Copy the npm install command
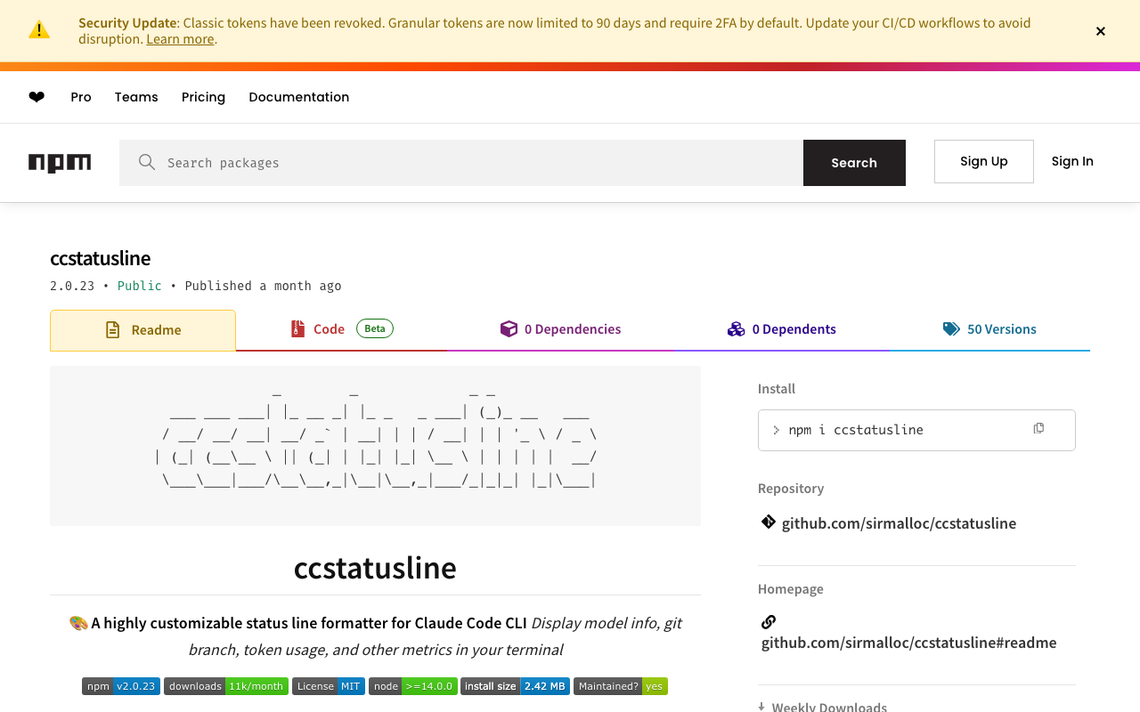The image size is (1140, 712). point(1038,429)
